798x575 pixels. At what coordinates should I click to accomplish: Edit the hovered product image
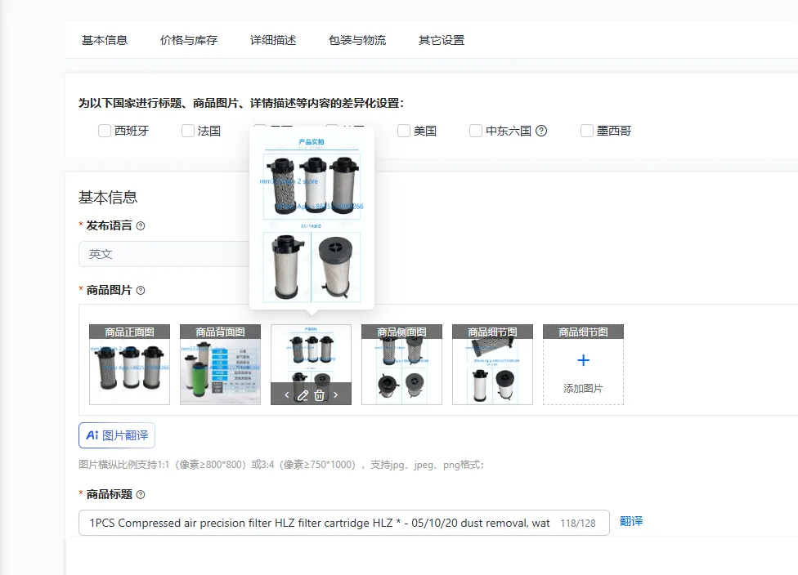coord(303,395)
